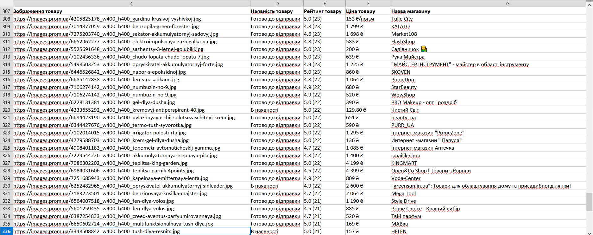Image resolution: width=593 pixels, height=235 pixels.
Task: Click the rating cell '4.6 (23)'
Action: click(x=324, y=34)
